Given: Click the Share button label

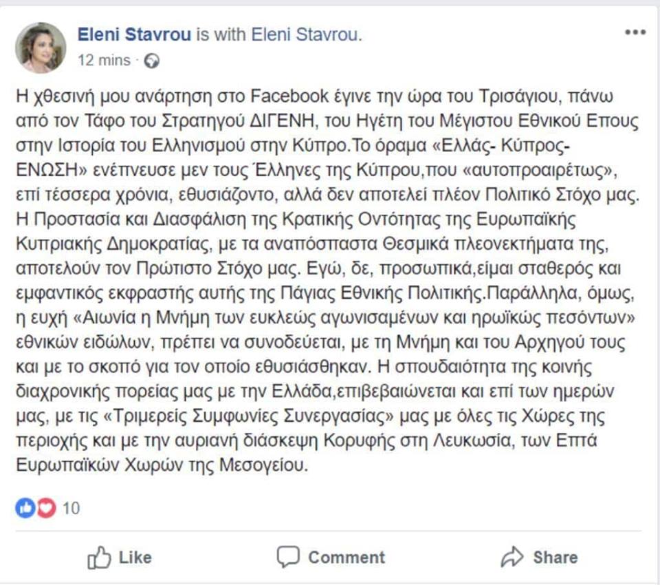Looking at the screenshot, I should [x=555, y=557].
